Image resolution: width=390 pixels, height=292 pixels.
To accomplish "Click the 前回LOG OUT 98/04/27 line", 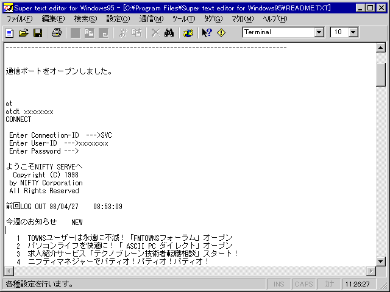I will (x=64, y=207).
